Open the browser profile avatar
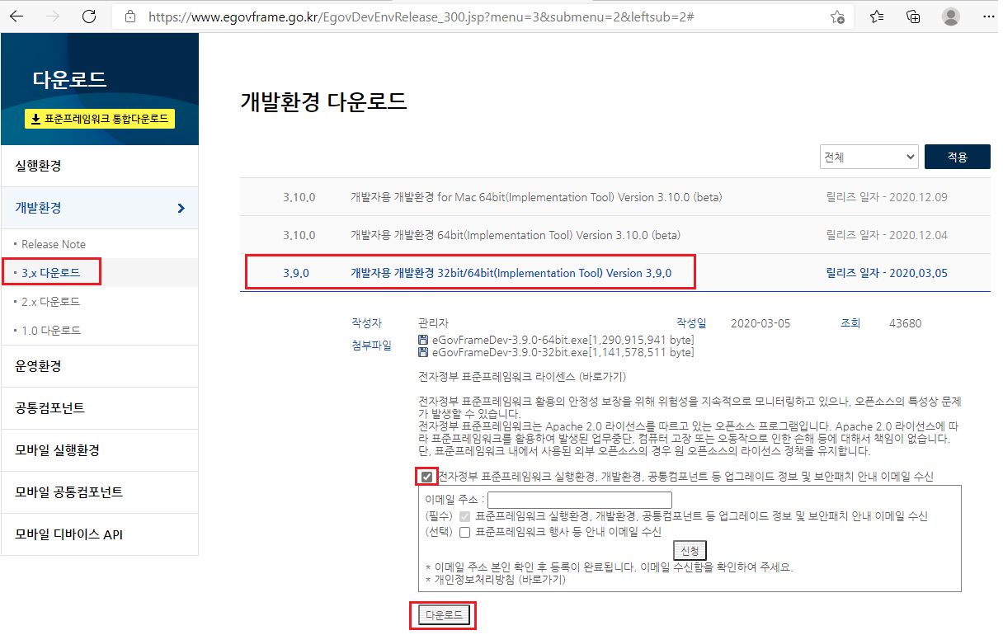The image size is (1003, 635). coord(951,16)
